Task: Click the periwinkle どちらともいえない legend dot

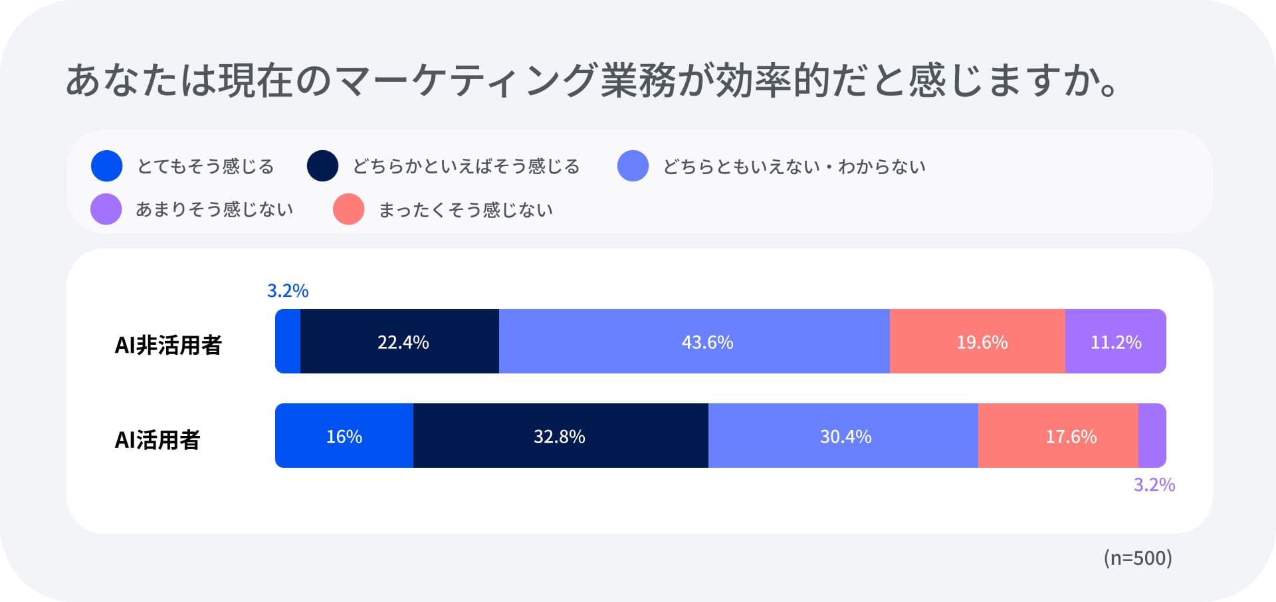Action: [633, 166]
